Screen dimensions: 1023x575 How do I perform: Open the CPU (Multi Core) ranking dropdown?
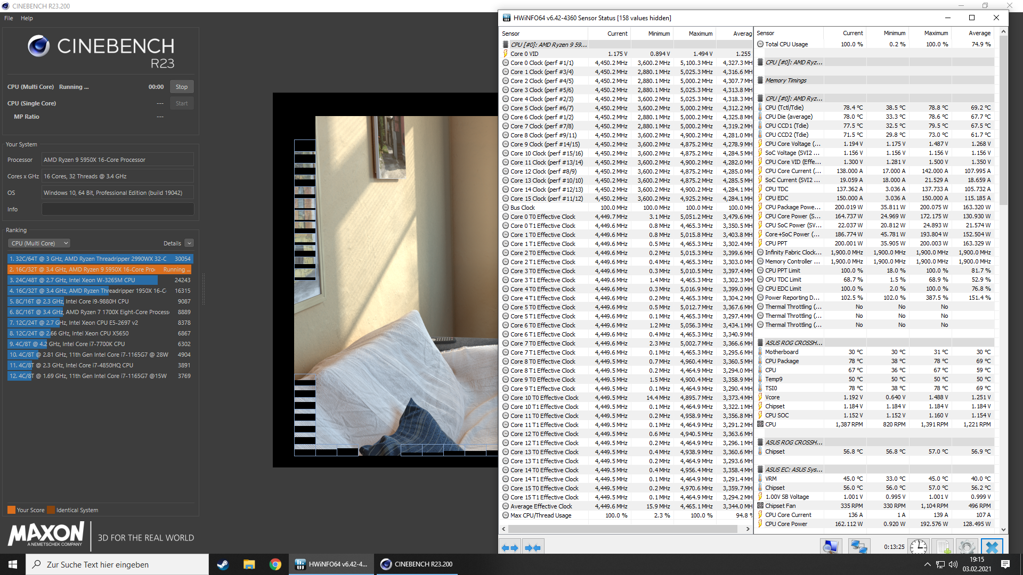tap(39, 243)
